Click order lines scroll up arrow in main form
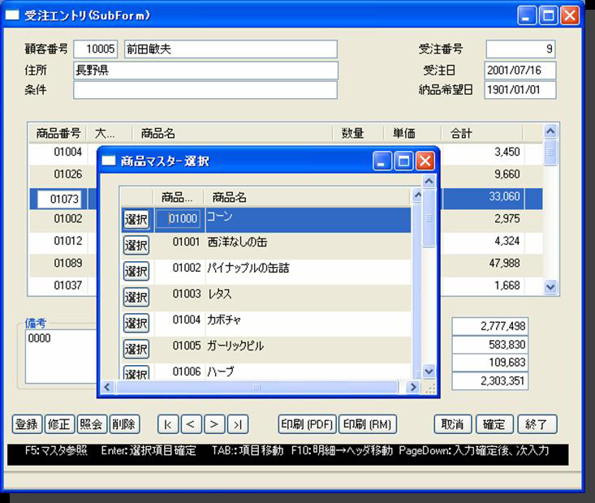The height and width of the screenshot is (503, 595). [x=550, y=131]
